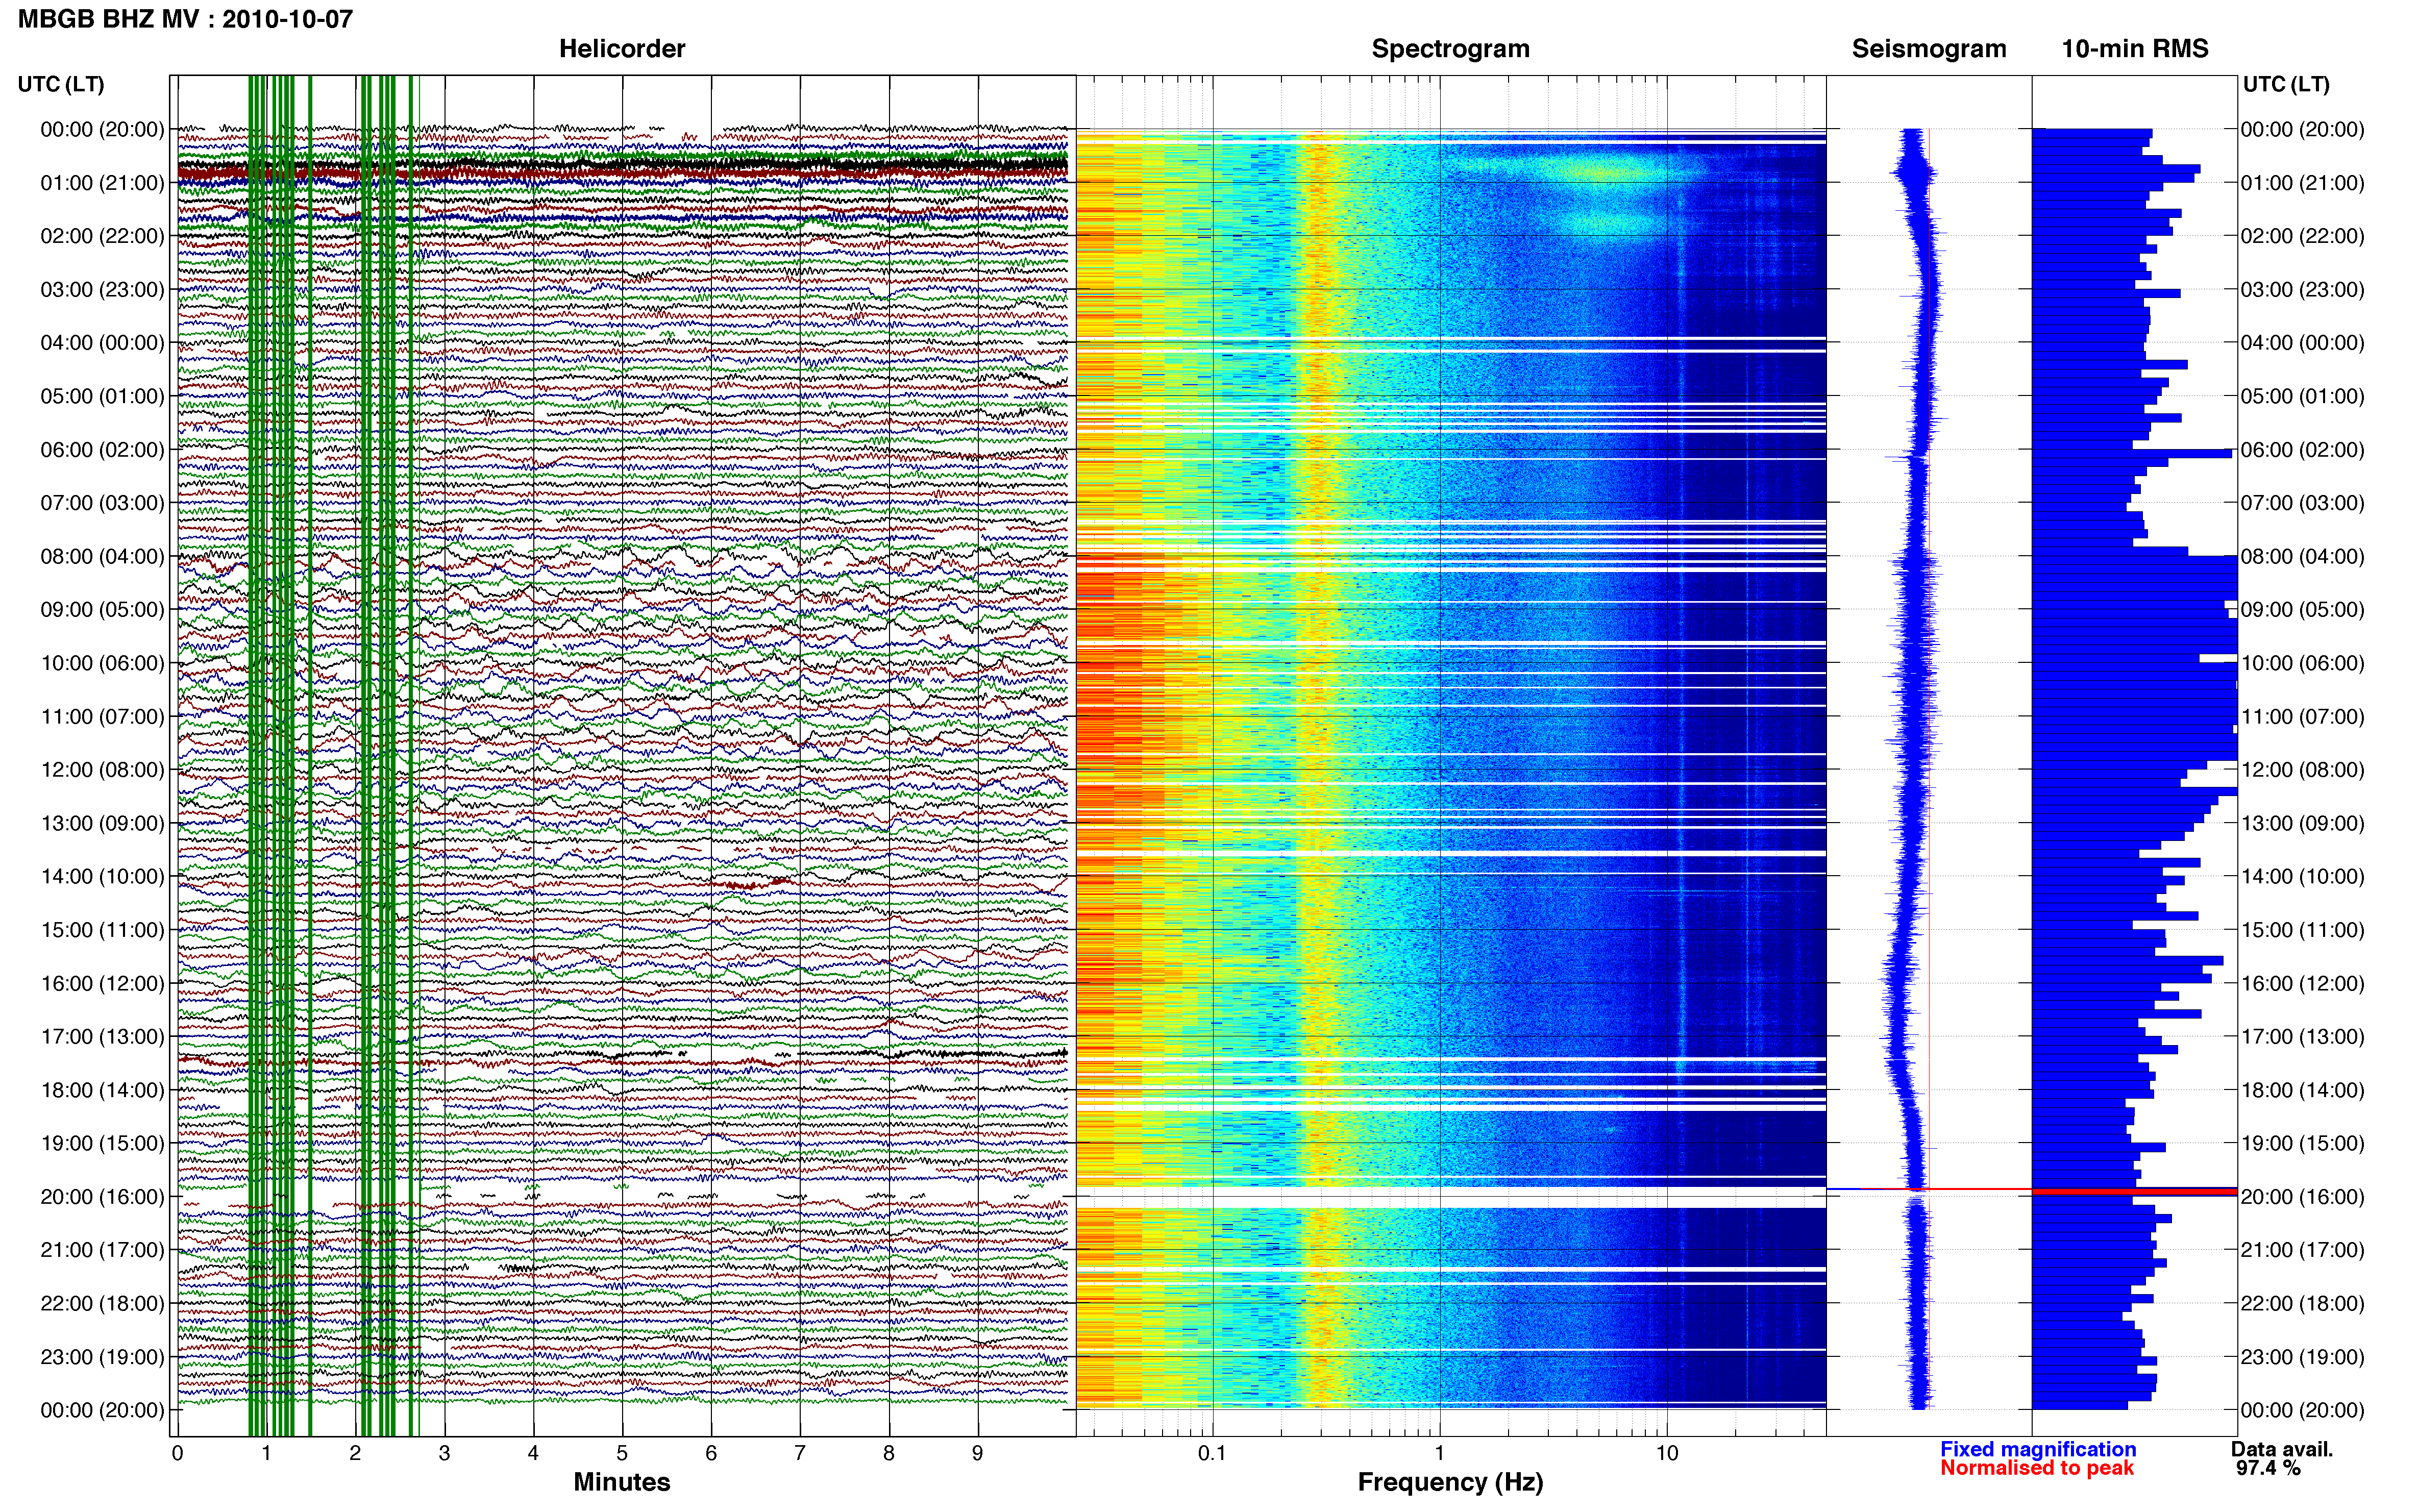Click right-side time label '16:00 (12:00)'
This screenshot has height=1512, width=2419.
pyautogui.click(x=2302, y=983)
